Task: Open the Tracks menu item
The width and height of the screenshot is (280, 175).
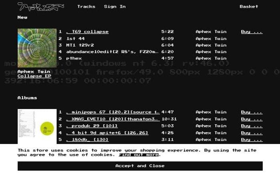Action: (x=86, y=7)
